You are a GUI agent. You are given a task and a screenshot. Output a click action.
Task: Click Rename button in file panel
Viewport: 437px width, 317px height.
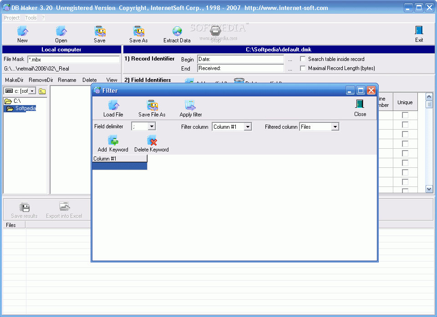67,80
